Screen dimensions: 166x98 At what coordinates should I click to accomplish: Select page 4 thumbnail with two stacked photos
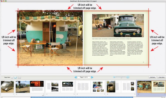coord(53,87)
